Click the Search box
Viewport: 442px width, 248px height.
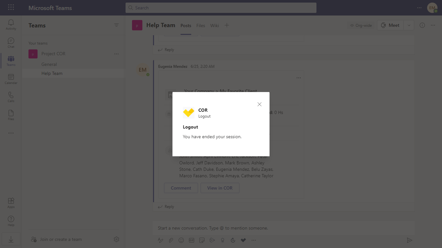tap(221, 8)
